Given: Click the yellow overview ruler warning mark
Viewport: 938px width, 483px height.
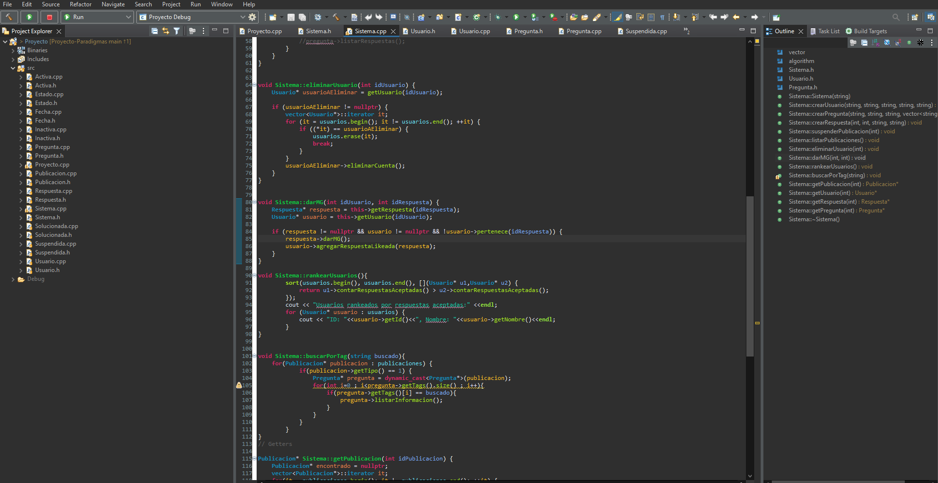Looking at the screenshot, I should click(x=757, y=323).
